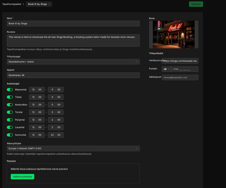Open the Aikavyöhyke Europe / Helsinki dropdown
This screenshot has height=188, width=226.
pos(73,149)
